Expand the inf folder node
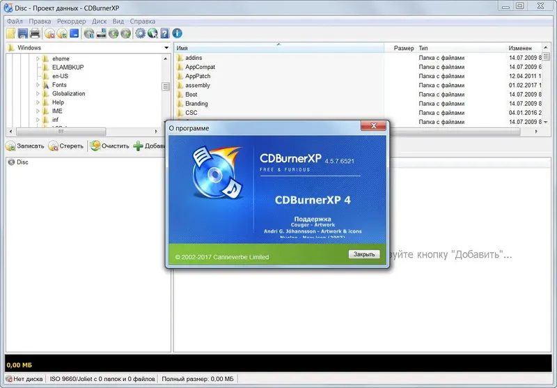Screen dimensions: 557x388 [38, 120]
